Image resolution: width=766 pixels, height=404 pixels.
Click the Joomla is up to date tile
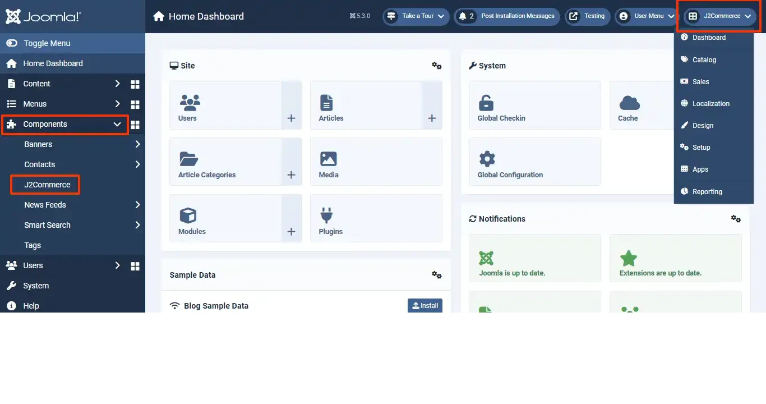[535, 258]
